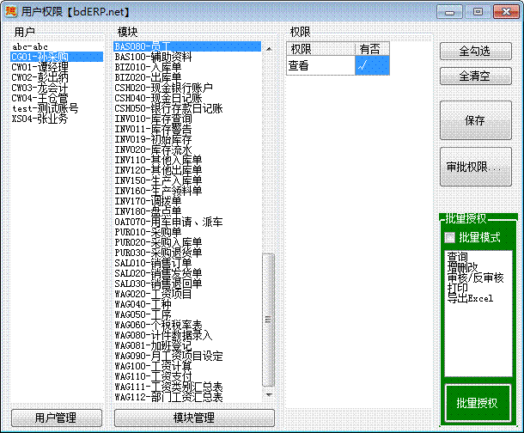Click the green 批量授权 button

[476, 402]
